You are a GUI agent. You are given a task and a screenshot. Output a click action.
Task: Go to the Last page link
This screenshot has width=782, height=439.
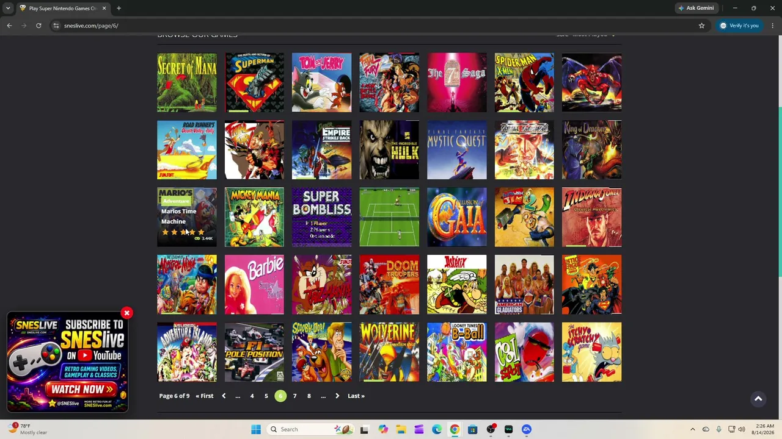pos(356,396)
